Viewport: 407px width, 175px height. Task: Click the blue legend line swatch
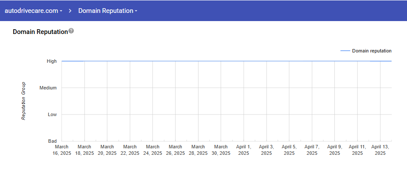coord(345,51)
